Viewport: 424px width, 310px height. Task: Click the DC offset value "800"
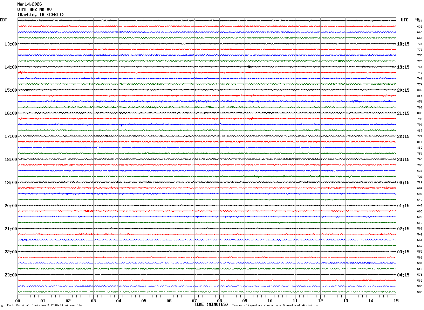[419, 142]
